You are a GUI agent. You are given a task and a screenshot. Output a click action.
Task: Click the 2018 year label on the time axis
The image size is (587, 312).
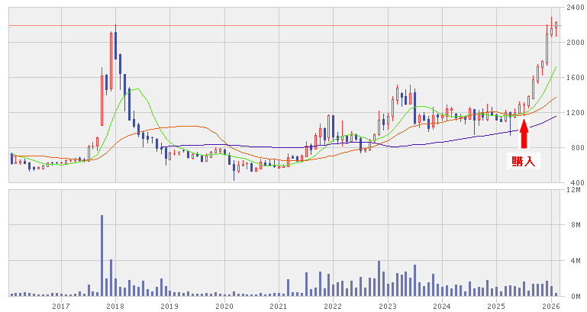115,306
